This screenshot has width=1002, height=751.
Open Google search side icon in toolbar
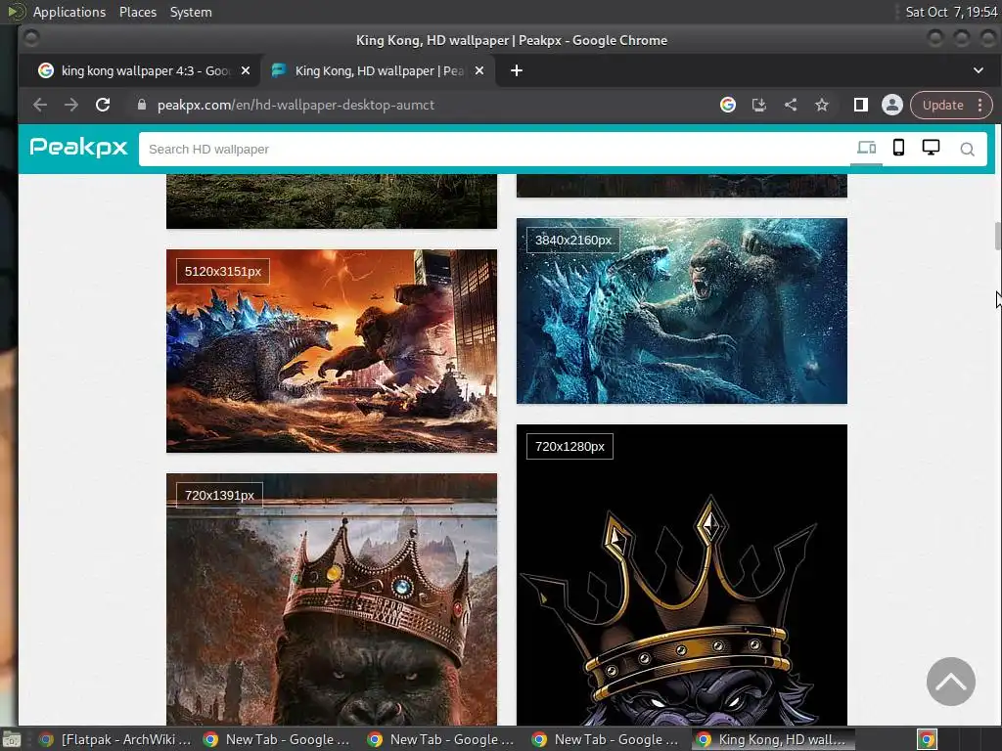(x=728, y=105)
